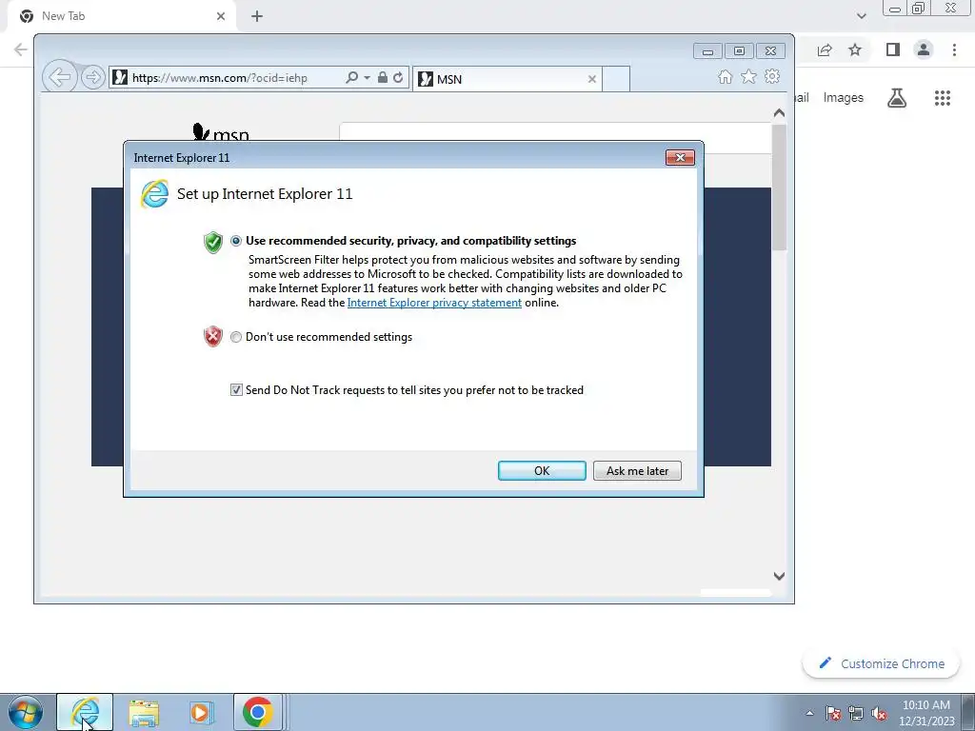Click the Action Center flag tray icon
The height and width of the screenshot is (731, 975).
click(x=833, y=713)
